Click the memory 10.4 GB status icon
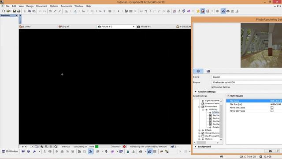This screenshot has width=282, height=159. click(x=261, y=157)
